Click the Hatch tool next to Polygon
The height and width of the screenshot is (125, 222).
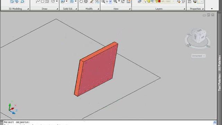pyautogui.click(x=47, y=1)
